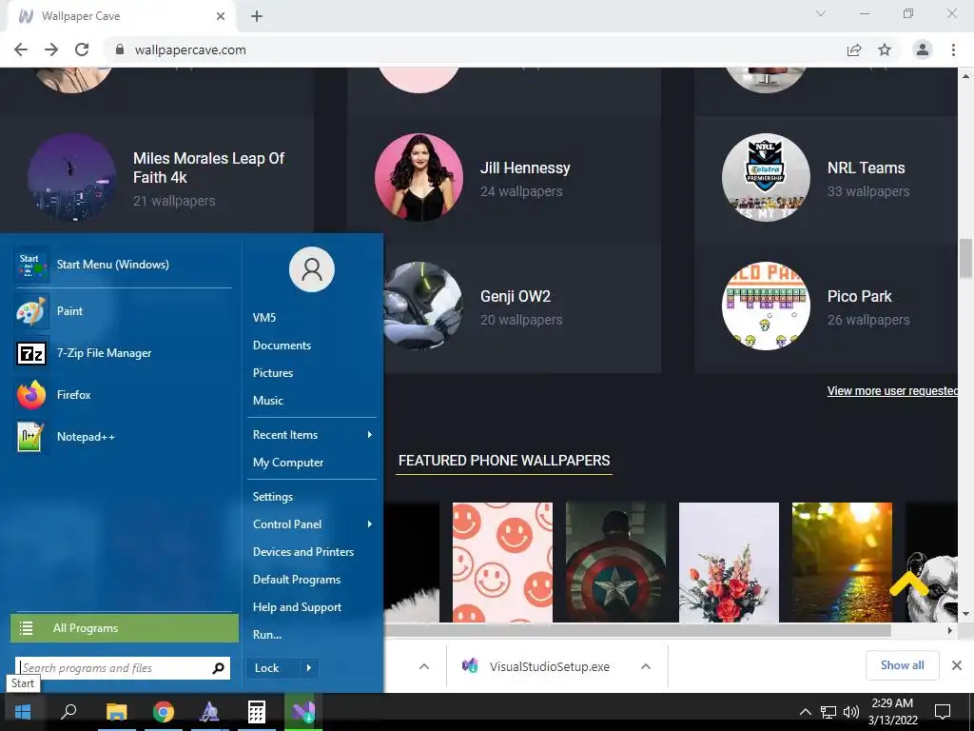Image resolution: width=974 pixels, height=731 pixels.
Task: Go back in browser history
Action: coord(21,49)
